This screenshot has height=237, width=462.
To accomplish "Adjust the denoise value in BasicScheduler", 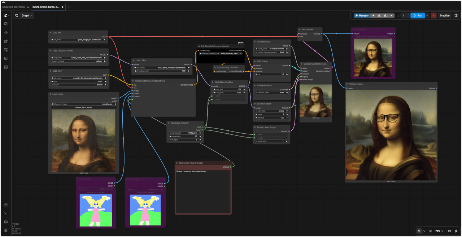I will (271, 118).
